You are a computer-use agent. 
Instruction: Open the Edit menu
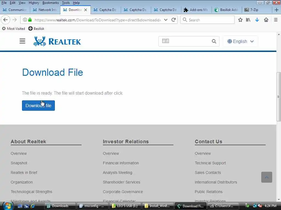13,3
